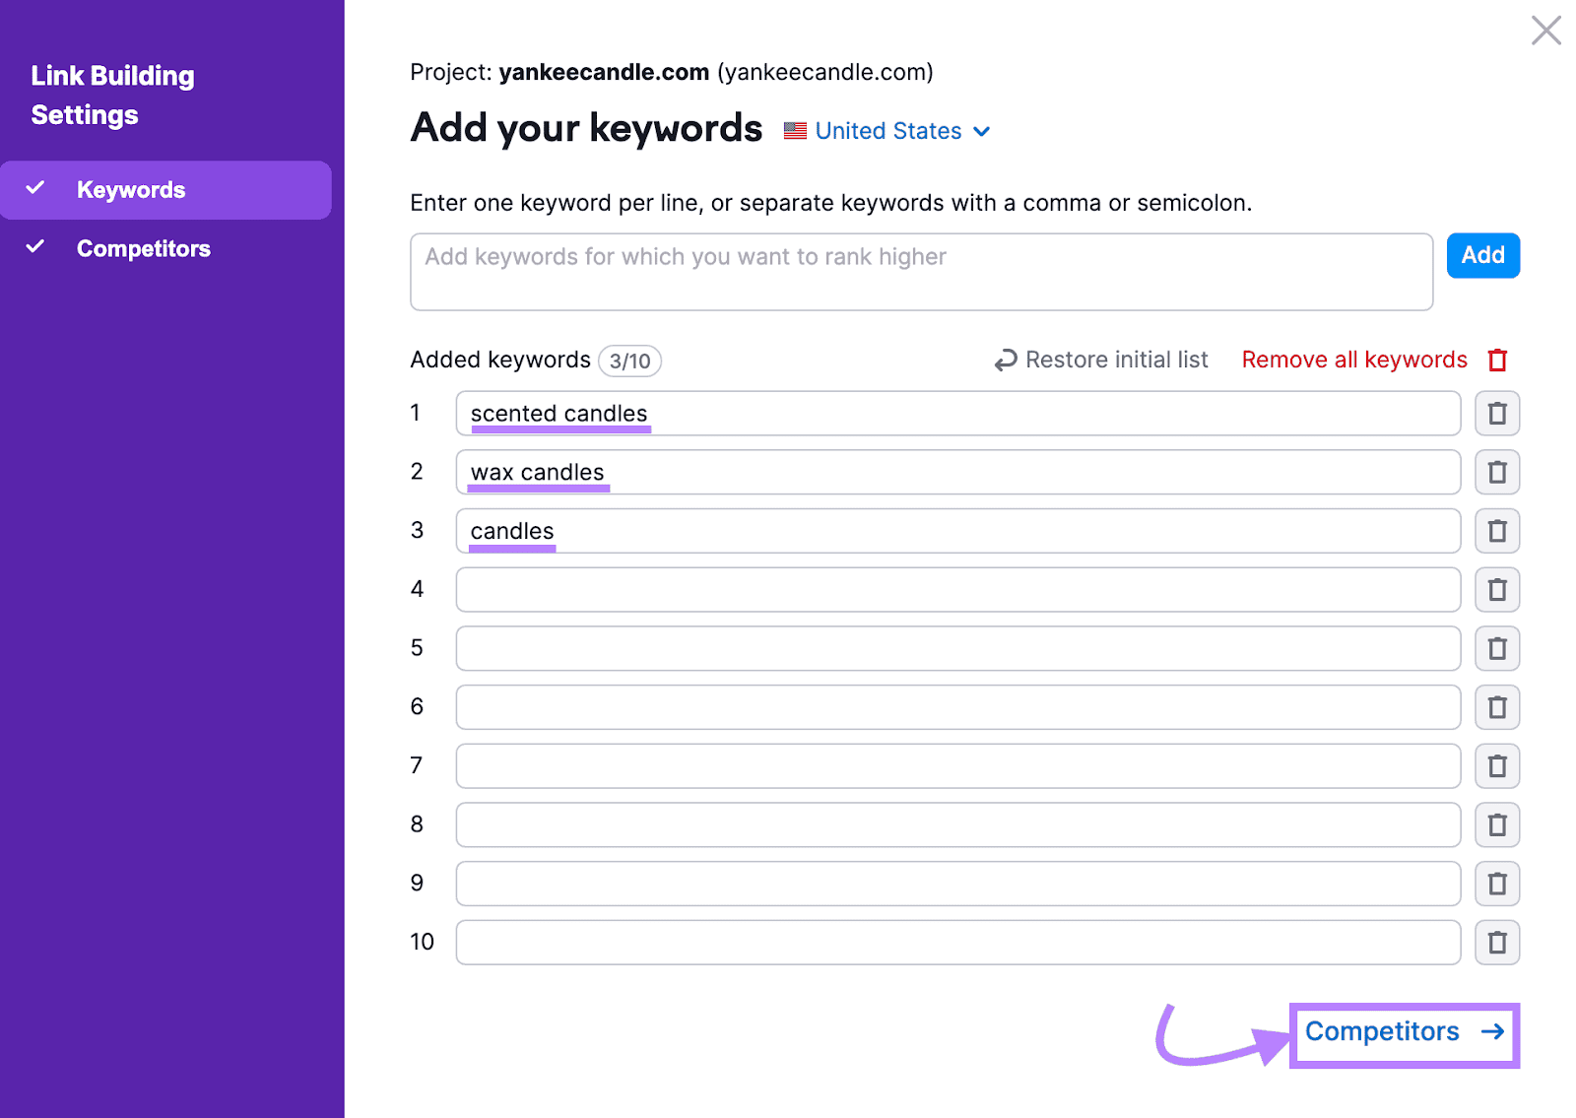The image size is (1576, 1118).
Task: Click the trash icon for empty row 10
Action: tap(1496, 942)
